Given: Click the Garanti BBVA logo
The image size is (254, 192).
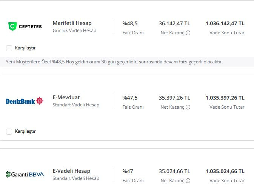Looking at the screenshot, I should click(25, 174).
